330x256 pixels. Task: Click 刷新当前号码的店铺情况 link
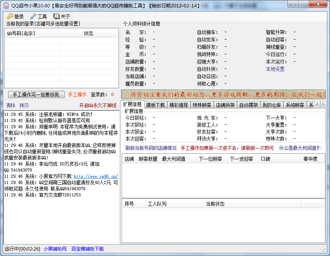coord(151,148)
